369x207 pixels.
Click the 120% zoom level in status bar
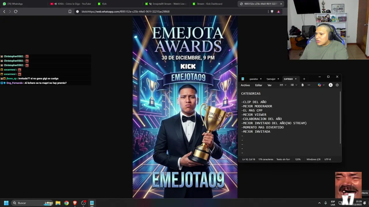298,159
